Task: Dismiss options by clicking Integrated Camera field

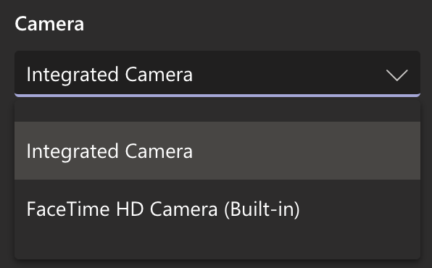Action: pyautogui.click(x=217, y=74)
